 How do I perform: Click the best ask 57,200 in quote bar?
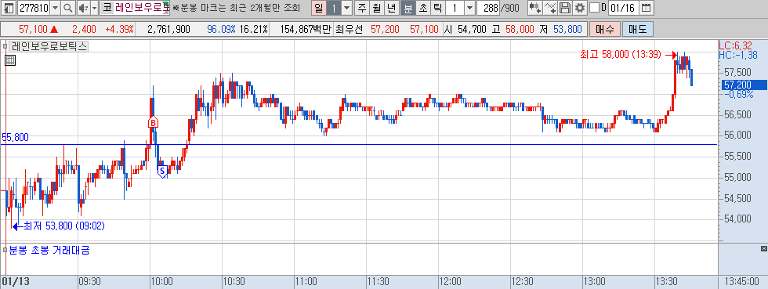pos(385,30)
